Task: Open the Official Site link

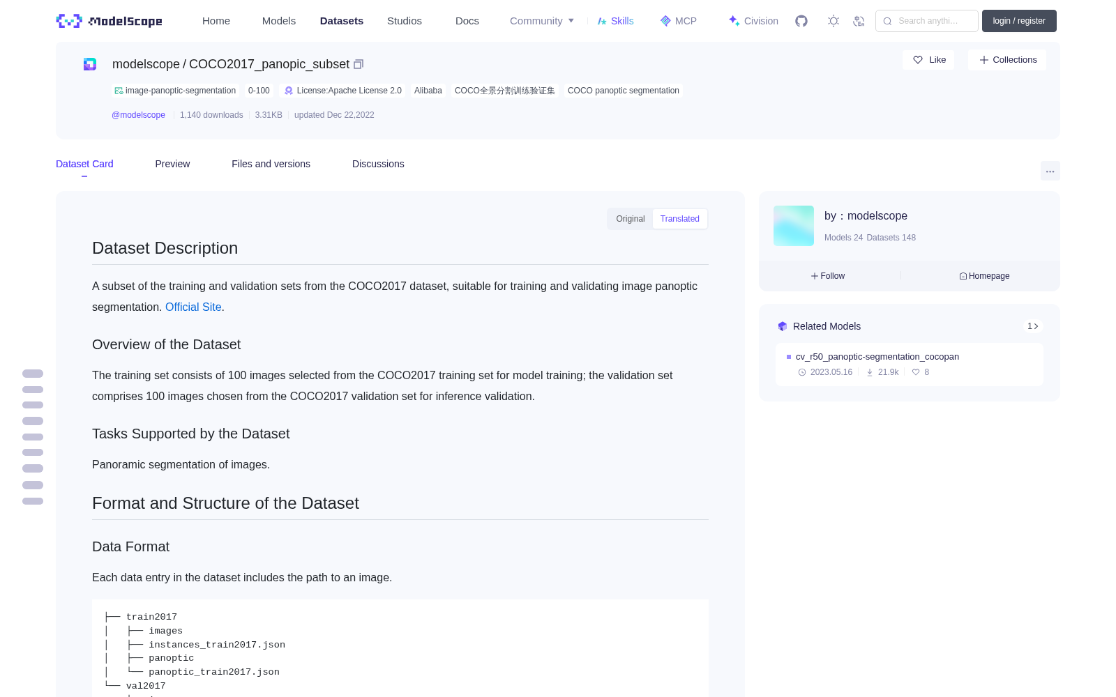Action: coord(193,307)
